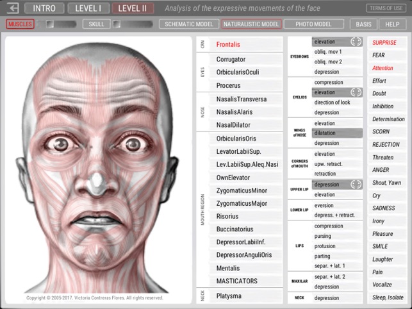Viewport: 412px width, 309px height.
Task: Select the Risorius muscle
Action: 246,217
